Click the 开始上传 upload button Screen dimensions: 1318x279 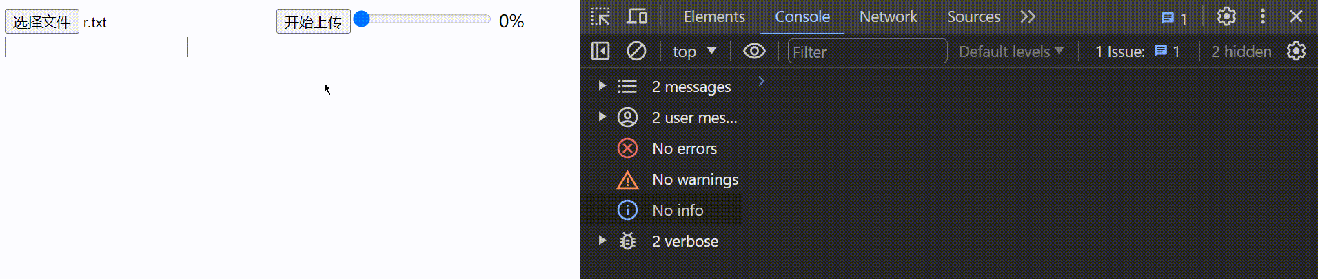click(314, 21)
